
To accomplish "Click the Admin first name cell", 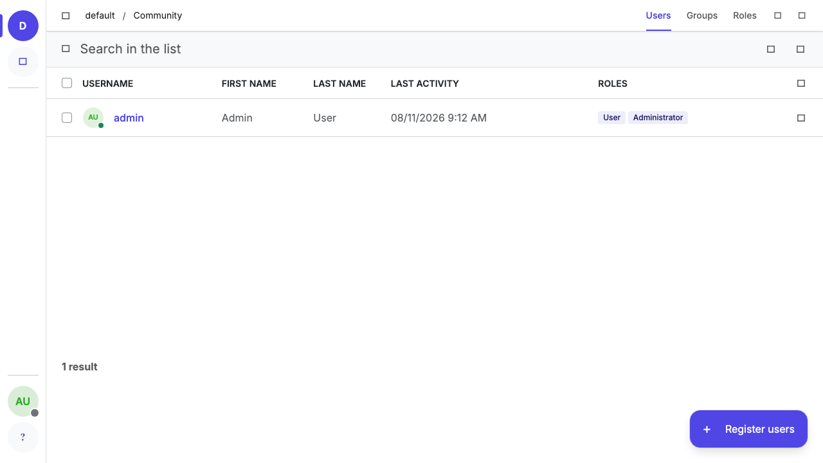I will [237, 118].
